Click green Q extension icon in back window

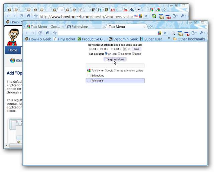(x=154, y=16)
